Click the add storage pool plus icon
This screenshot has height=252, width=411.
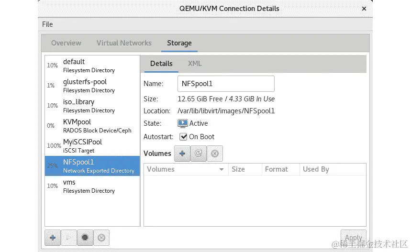tap(53, 238)
